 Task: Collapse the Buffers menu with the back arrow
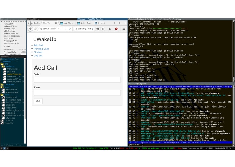click(x=2, y=22)
